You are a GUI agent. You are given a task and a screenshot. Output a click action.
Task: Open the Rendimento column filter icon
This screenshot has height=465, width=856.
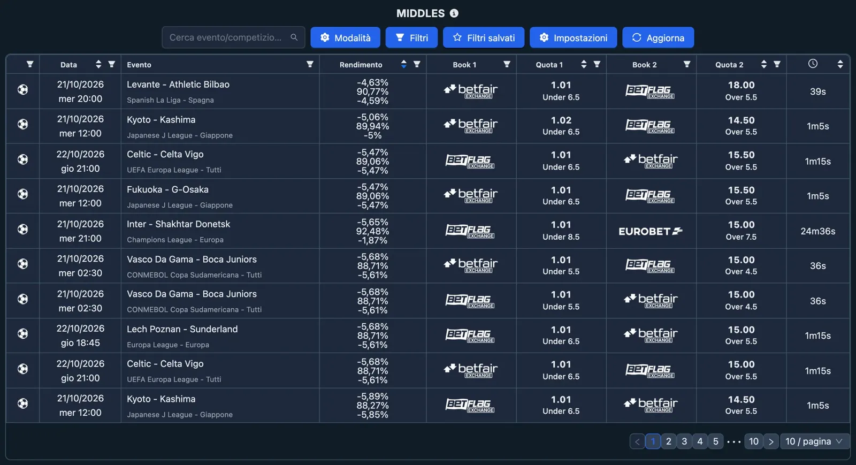tap(417, 64)
